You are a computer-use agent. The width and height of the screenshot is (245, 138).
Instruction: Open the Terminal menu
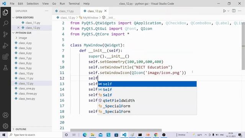pyautogui.click(x=74, y=3)
